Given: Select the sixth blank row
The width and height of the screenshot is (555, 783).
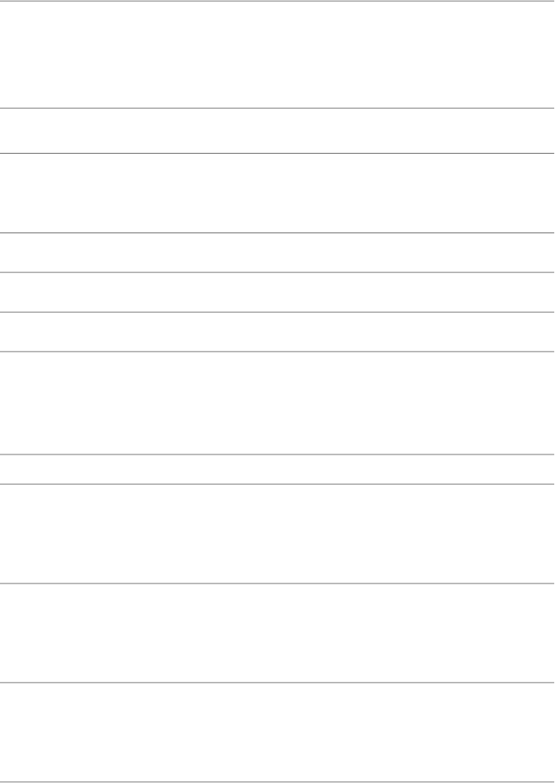Looking at the screenshot, I should pyautogui.click(x=277, y=331).
